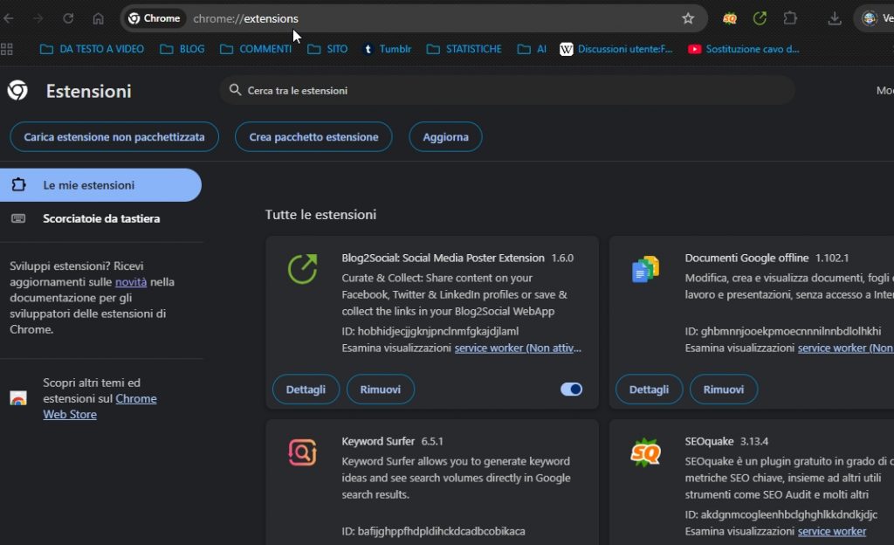Click the Aggiorna button

[445, 137]
